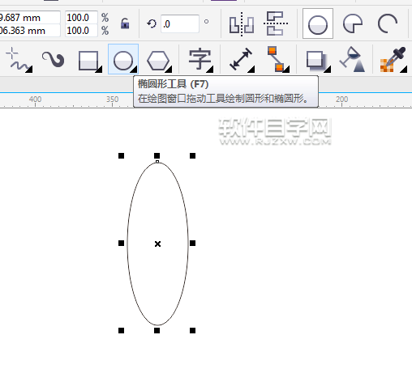Select the Artistic Media tool
The height and width of the screenshot is (390, 412).
coord(54,59)
